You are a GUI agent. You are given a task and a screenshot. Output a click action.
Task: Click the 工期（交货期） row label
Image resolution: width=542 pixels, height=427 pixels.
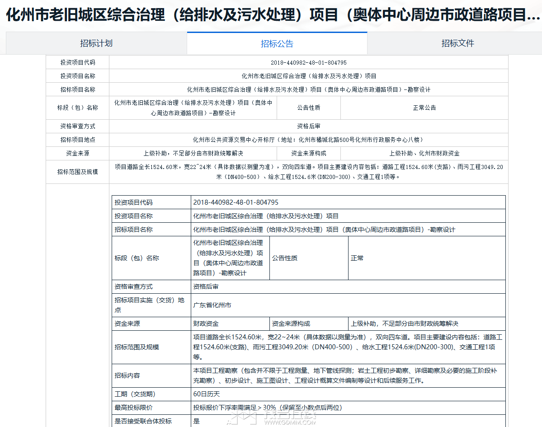[x=135, y=394]
